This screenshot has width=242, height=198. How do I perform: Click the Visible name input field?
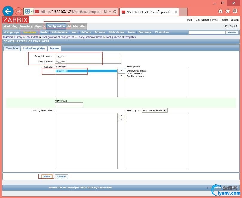click(x=88, y=62)
